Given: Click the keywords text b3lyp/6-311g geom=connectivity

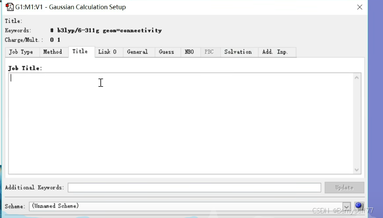Looking at the screenshot, I should 106,30.
